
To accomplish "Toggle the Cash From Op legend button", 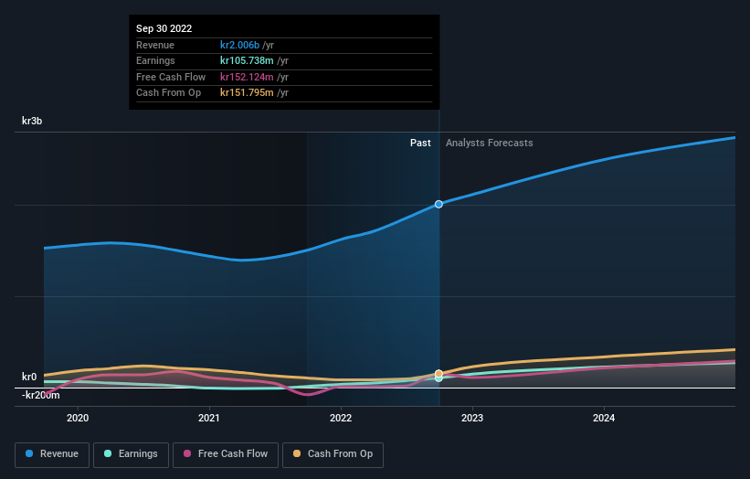I will [333, 454].
